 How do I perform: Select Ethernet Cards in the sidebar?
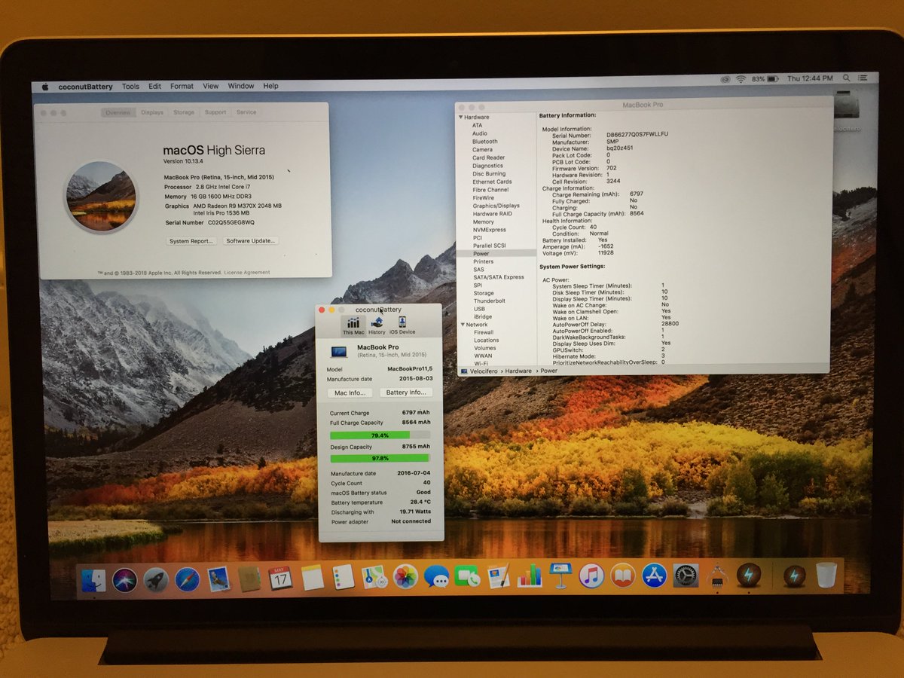click(x=492, y=182)
